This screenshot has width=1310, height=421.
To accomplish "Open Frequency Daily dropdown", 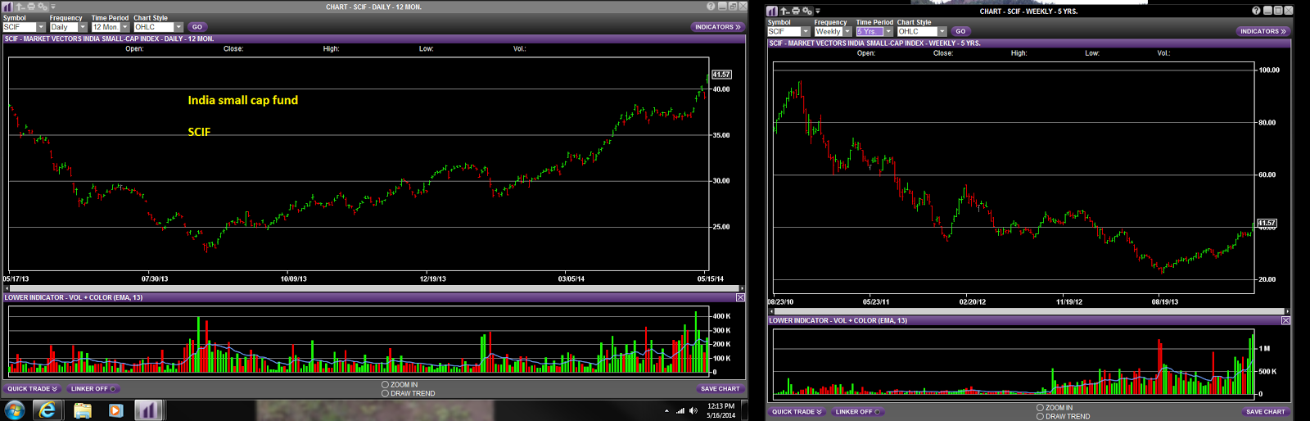I will (83, 27).
